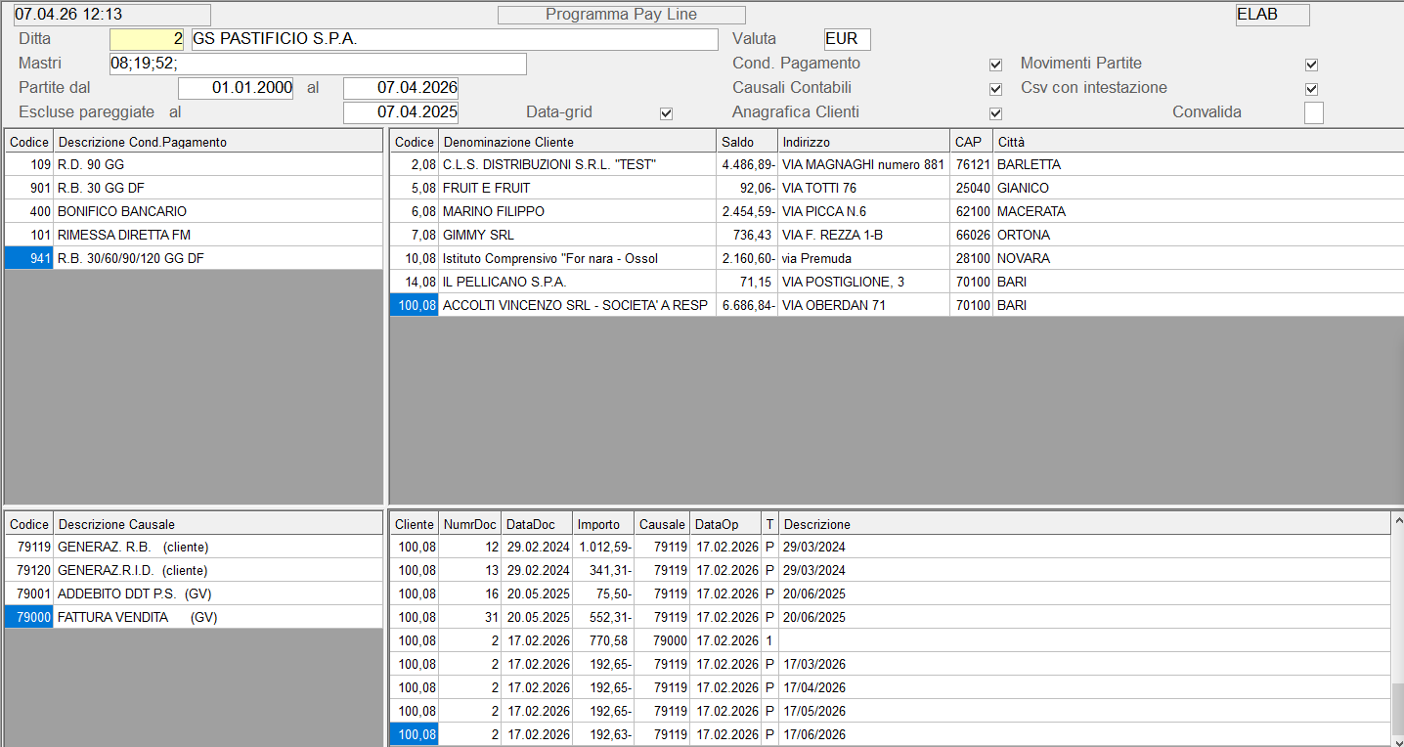Edit the Mastri input field
This screenshot has width=1404, height=747.
[318, 64]
